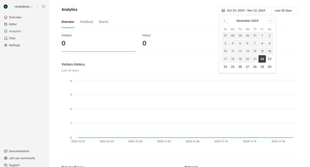Click the 2024-10-21 axis label

[78, 141]
